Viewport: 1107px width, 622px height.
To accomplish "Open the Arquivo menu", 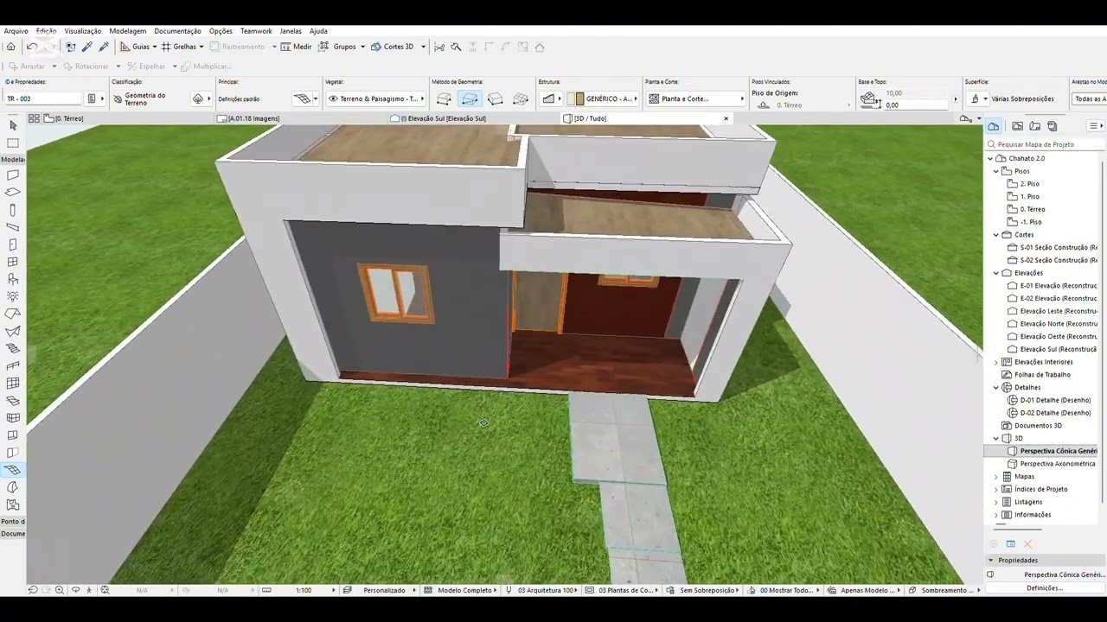I will 16,31.
